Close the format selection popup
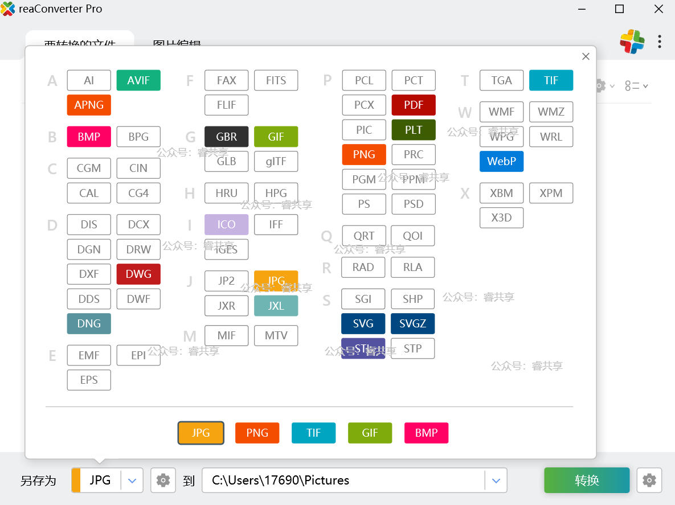 coord(585,56)
